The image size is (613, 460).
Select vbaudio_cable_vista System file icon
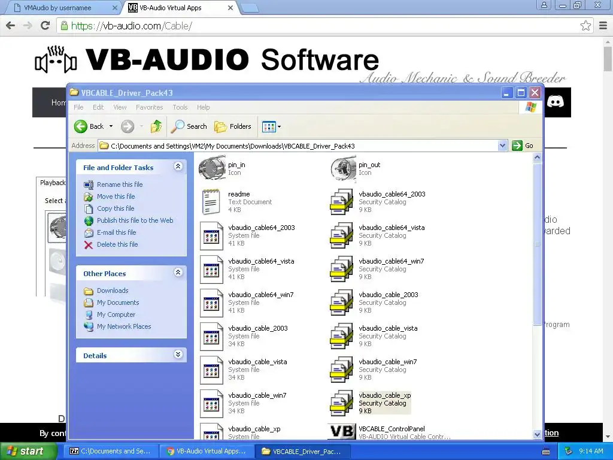pos(211,370)
